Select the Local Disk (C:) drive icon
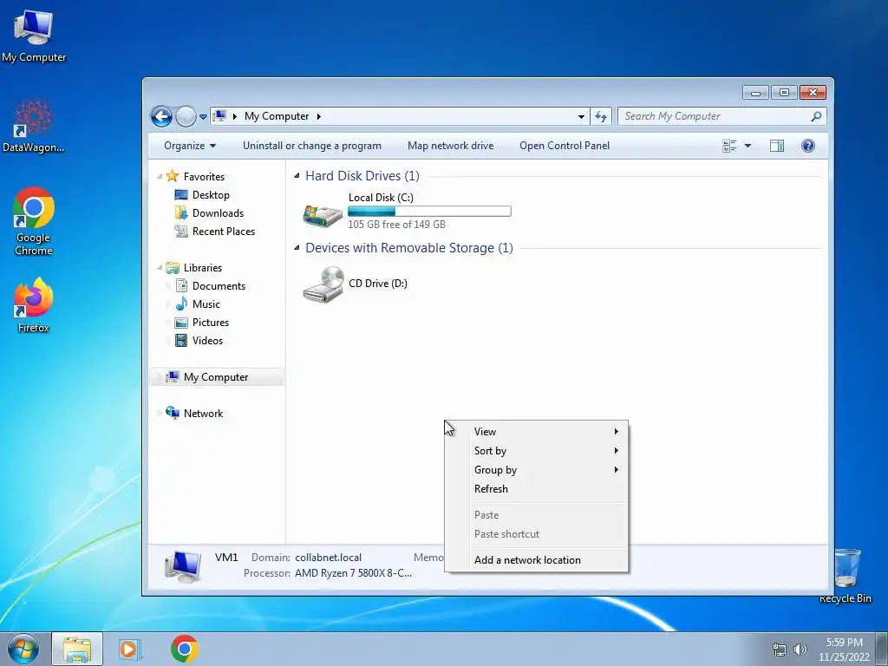This screenshot has width=888, height=666. coord(323,215)
